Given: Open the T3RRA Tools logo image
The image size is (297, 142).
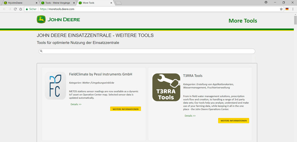Looking at the screenshot, I should [x=166, y=87].
